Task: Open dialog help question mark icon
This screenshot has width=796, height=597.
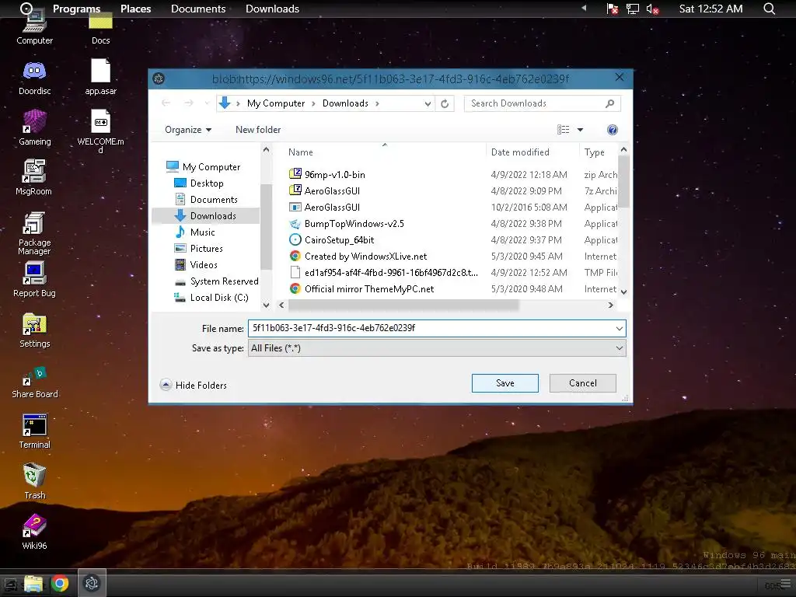Action: tap(613, 130)
